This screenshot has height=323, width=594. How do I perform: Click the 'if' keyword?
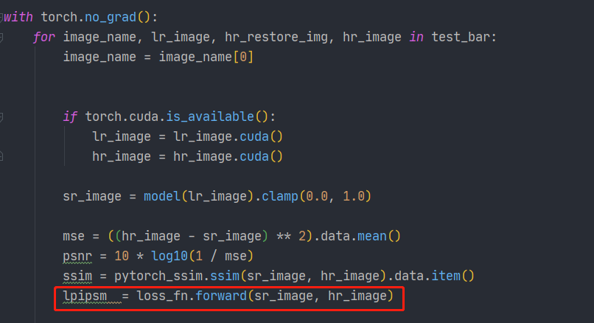70,117
